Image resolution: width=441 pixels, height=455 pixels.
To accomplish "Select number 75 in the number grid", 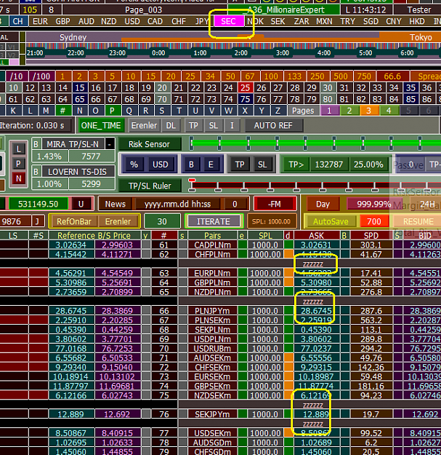I will (x=246, y=99).
